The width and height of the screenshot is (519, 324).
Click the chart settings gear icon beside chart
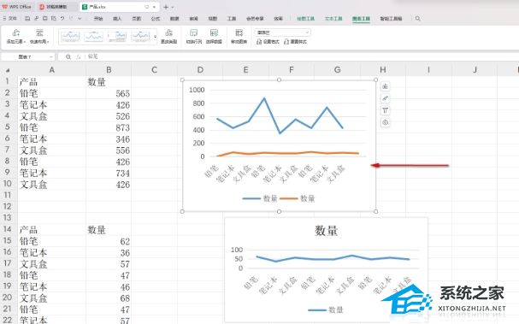385,122
